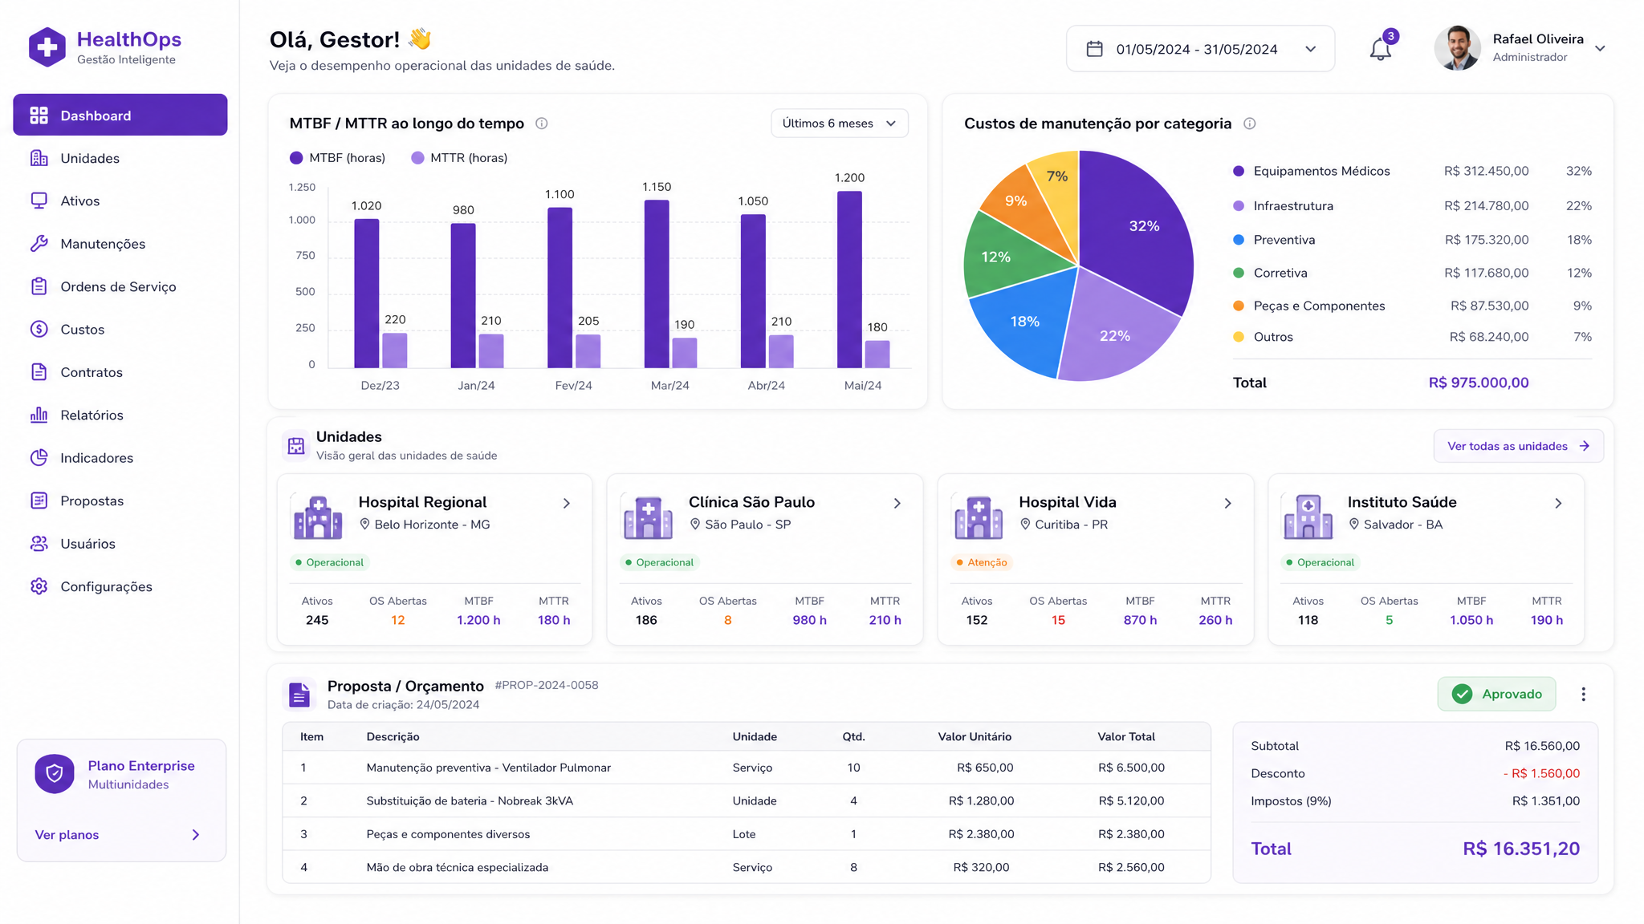Click the Plano Enterprise shield icon
This screenshot has height=924, width=1644.
coord(55,774)
